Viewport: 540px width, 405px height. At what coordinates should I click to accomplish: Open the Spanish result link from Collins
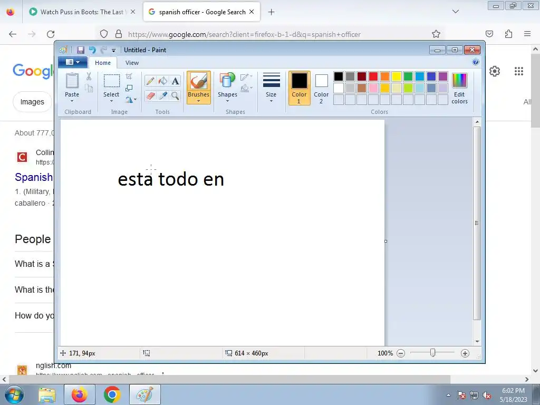point(34,177)
